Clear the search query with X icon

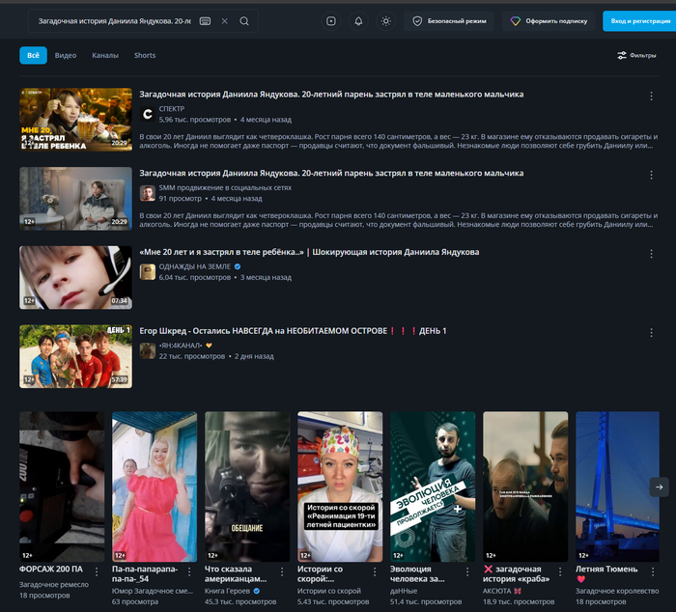pyautogui.click(x=225, y=21)
